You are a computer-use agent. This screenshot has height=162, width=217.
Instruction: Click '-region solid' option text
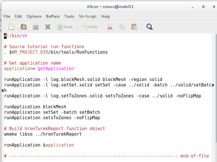click(146, 79)
